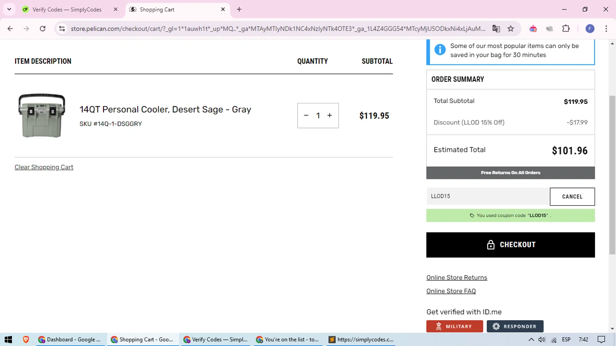616x346 pixels.
Task: Show hidden system tray icons
Action: (531, 339)
